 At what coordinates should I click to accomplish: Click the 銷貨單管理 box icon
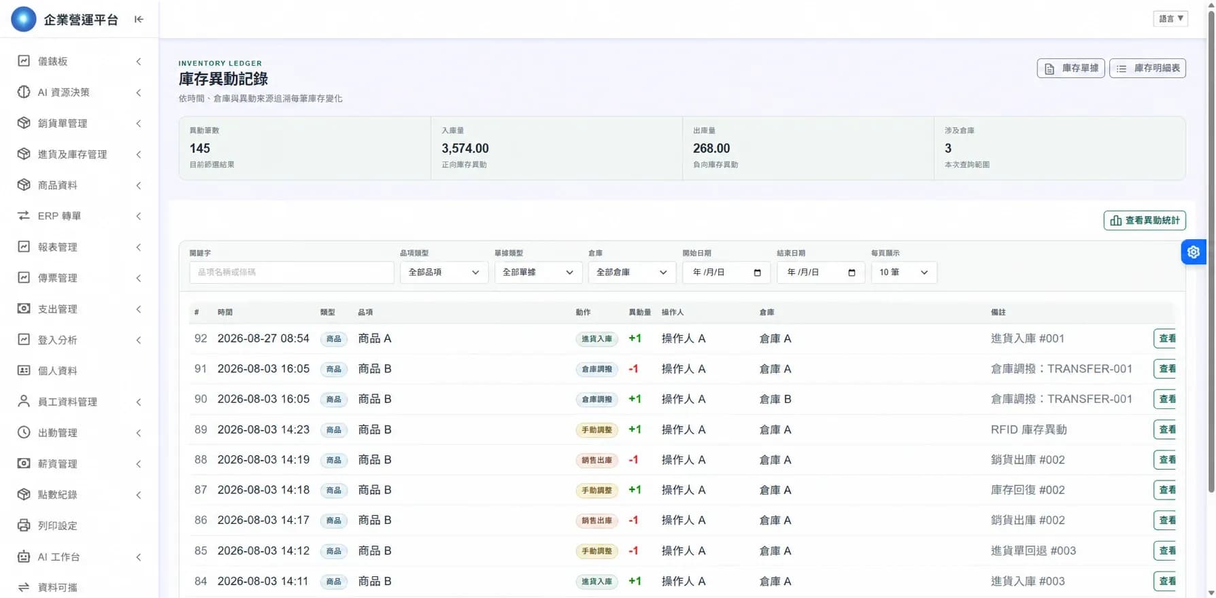(x=24, y=123)
